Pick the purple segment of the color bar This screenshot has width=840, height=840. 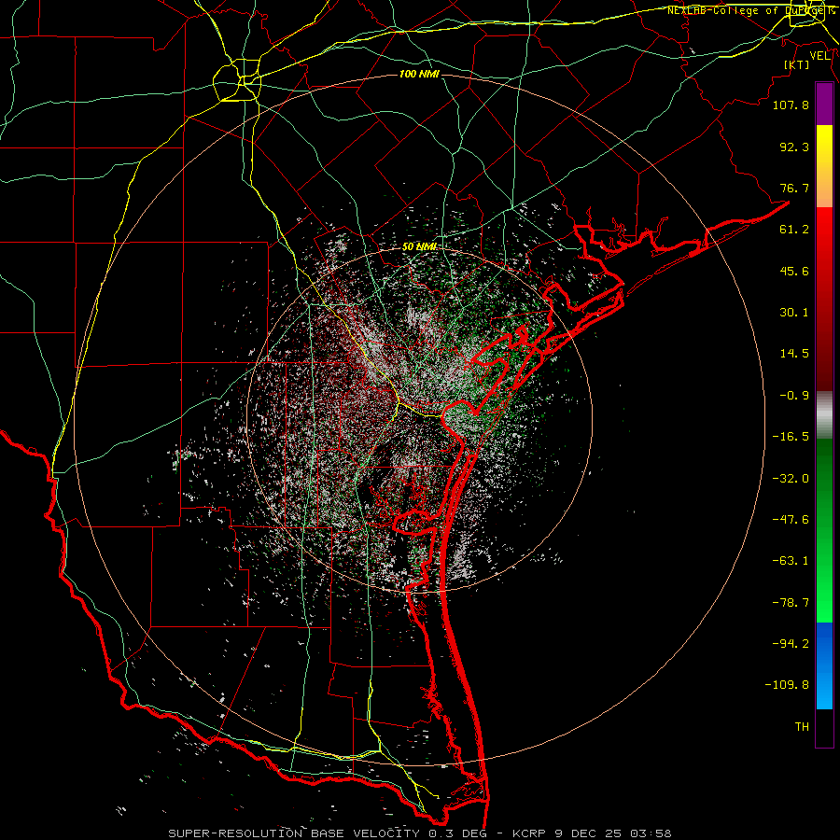point(824,105)
